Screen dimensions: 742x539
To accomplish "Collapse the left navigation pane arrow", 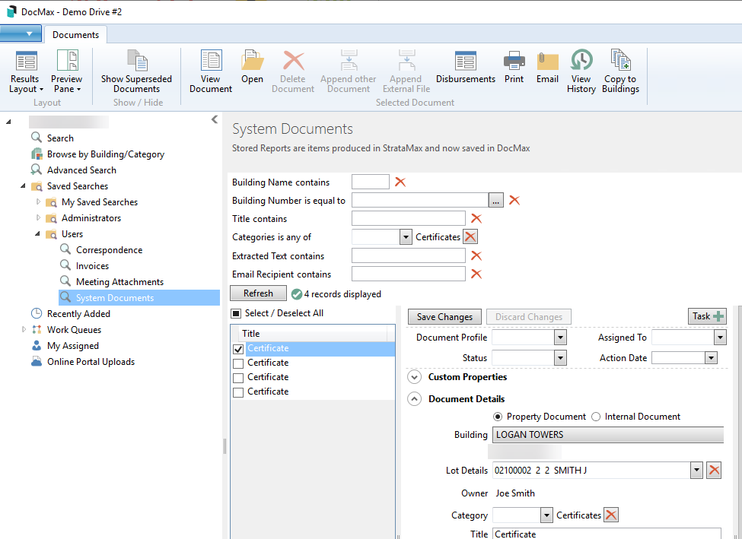I will pos(215,120).
